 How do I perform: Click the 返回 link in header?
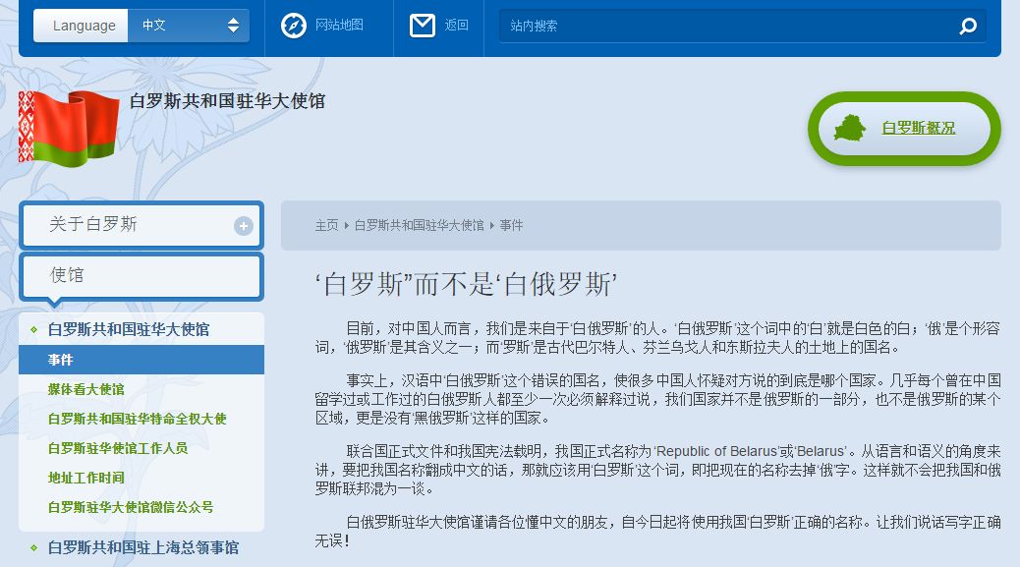tap(456, 26)
